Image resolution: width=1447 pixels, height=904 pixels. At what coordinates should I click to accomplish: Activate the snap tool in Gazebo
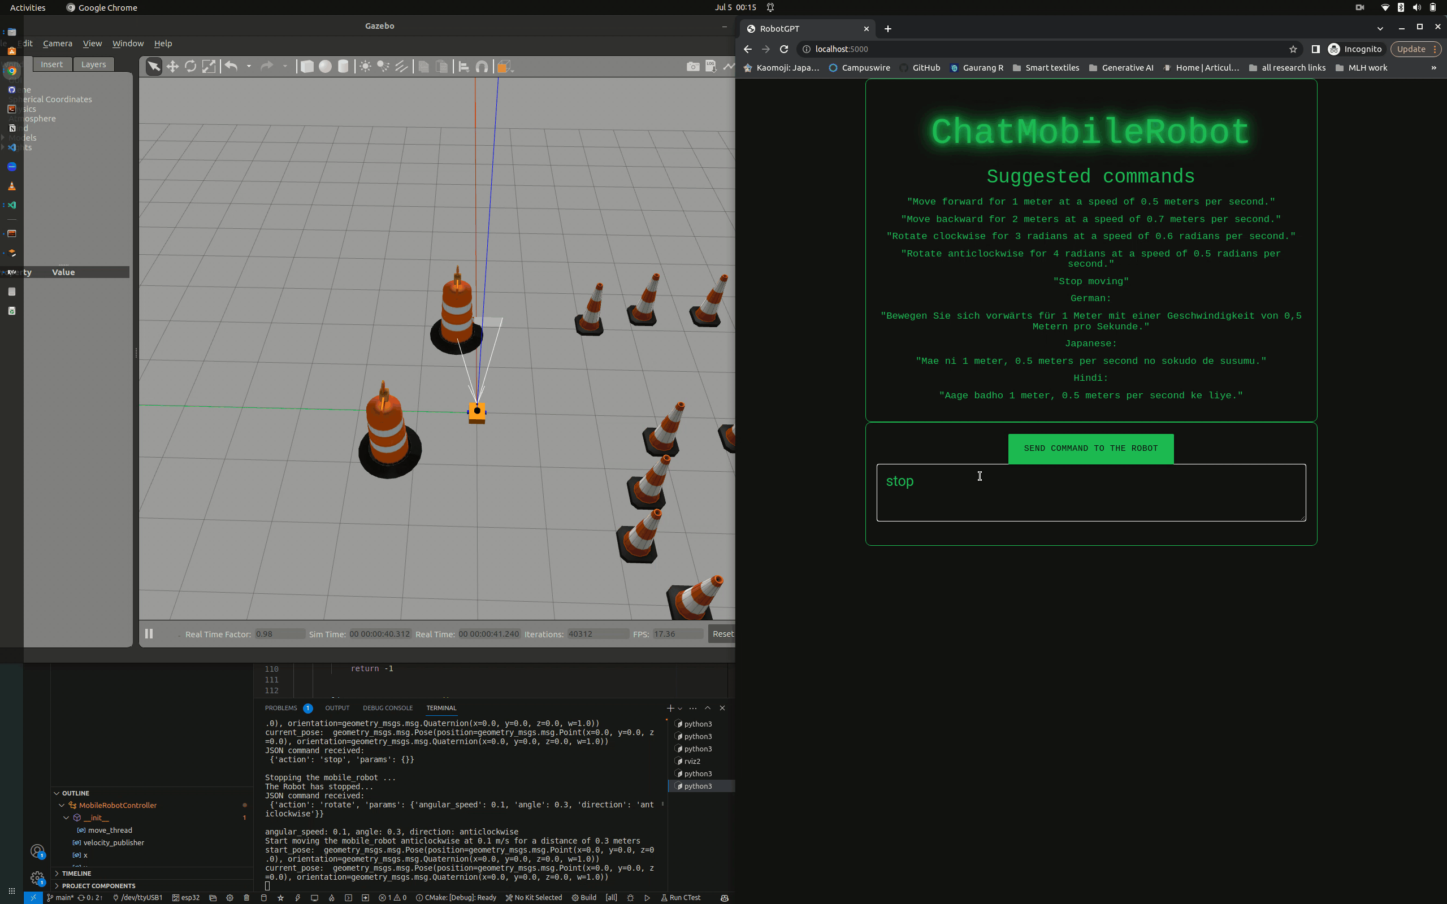point(482,66)
